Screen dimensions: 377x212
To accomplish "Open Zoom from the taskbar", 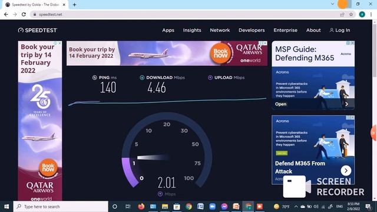I will 212,207.
